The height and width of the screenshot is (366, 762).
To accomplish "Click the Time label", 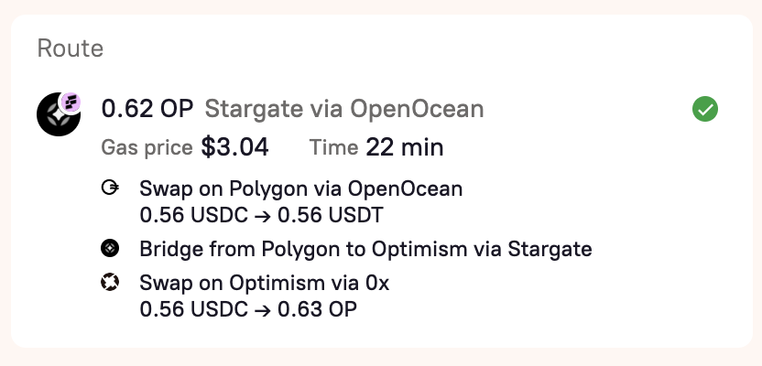I will pyautogui.click(x=334, y=147).
